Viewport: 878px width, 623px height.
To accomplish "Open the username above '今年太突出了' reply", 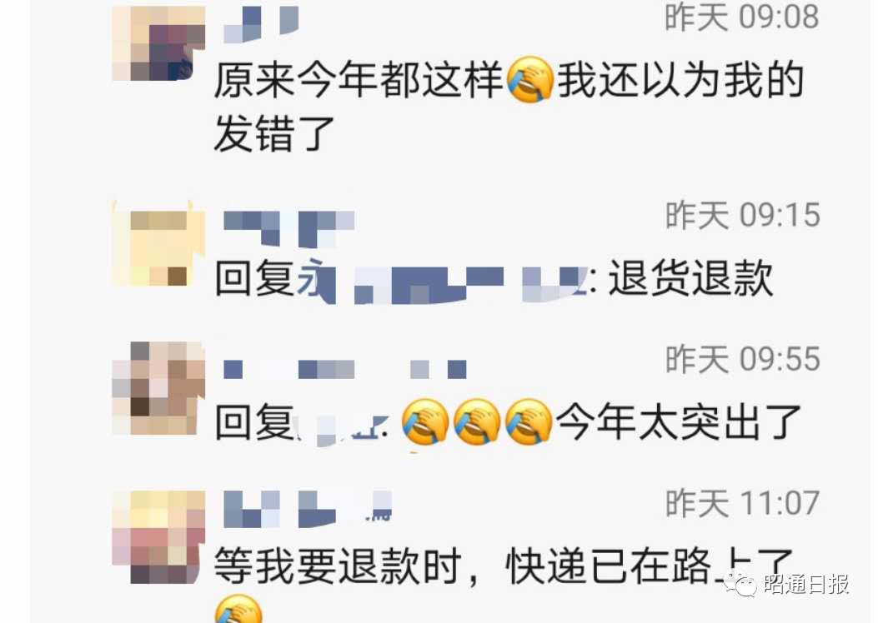I will pos(345,370).
